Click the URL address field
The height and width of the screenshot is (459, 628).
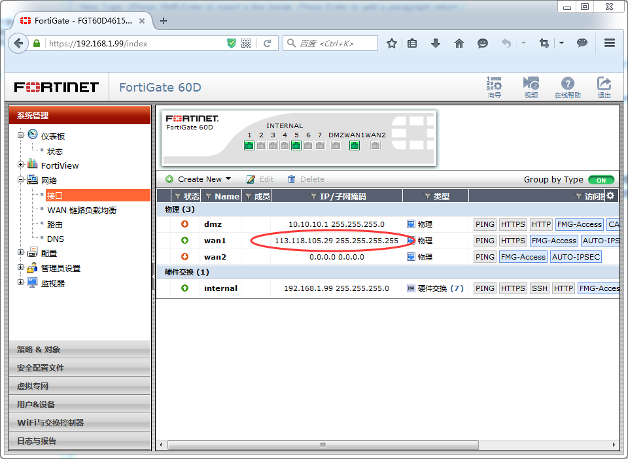click(135, 43)
